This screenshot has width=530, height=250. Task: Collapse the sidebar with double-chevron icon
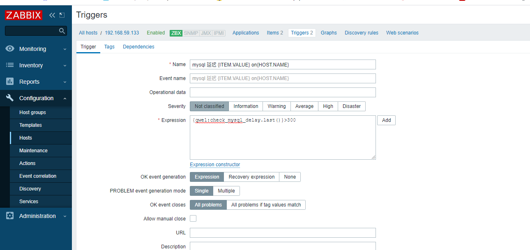click(x=52, y=15)
